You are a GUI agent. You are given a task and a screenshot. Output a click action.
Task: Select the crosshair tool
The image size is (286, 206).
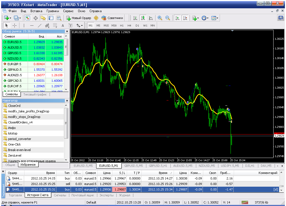[14, 26]
